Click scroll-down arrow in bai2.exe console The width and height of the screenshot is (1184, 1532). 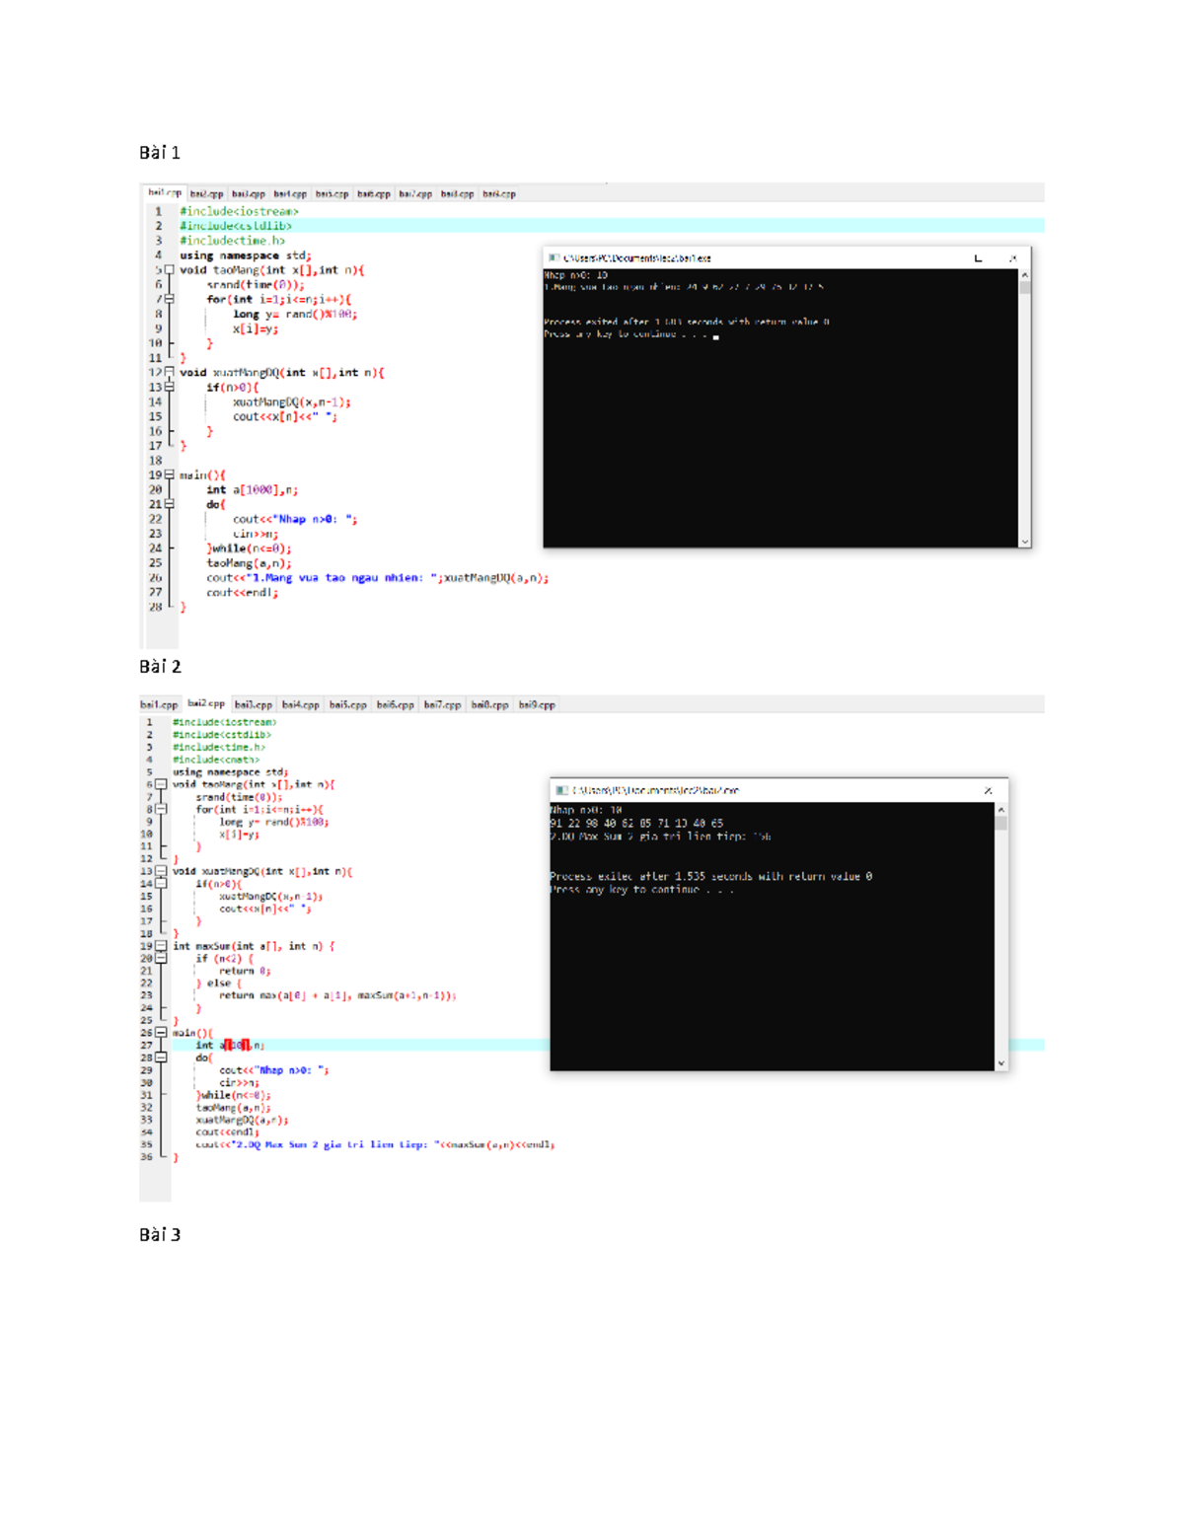pos(1000,1063)
